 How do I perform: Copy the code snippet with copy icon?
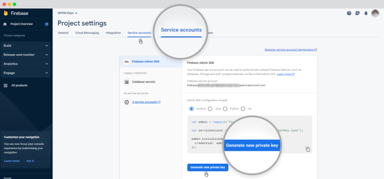click(x=308, y=149)
